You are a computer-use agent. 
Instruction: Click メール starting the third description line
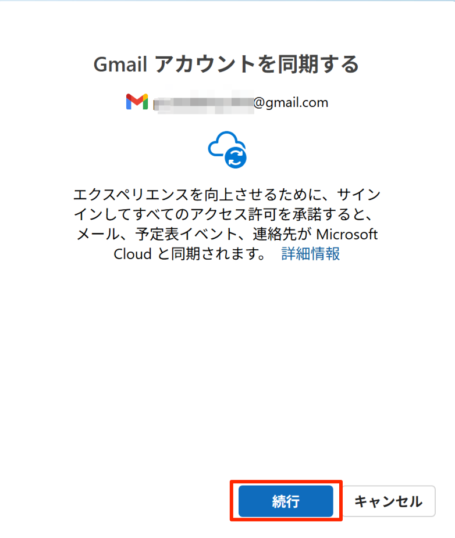tap(98, 234)
